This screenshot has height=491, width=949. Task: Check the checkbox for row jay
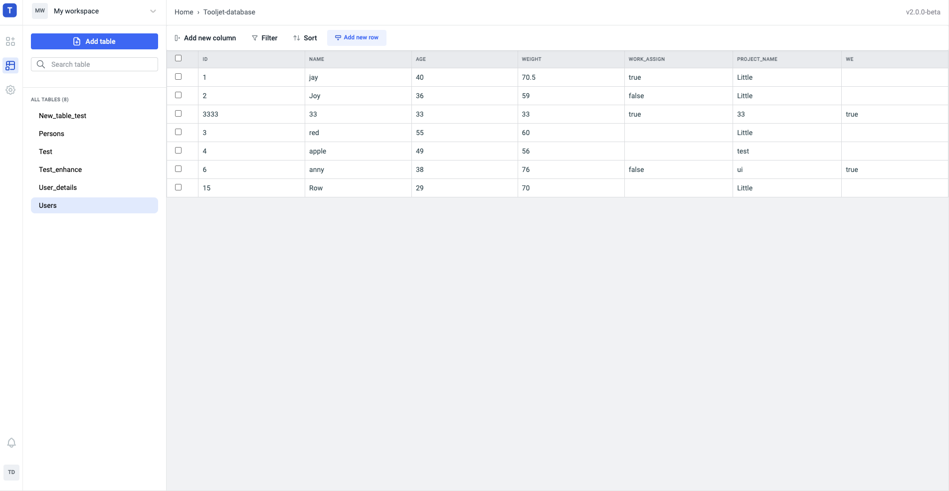178,77
